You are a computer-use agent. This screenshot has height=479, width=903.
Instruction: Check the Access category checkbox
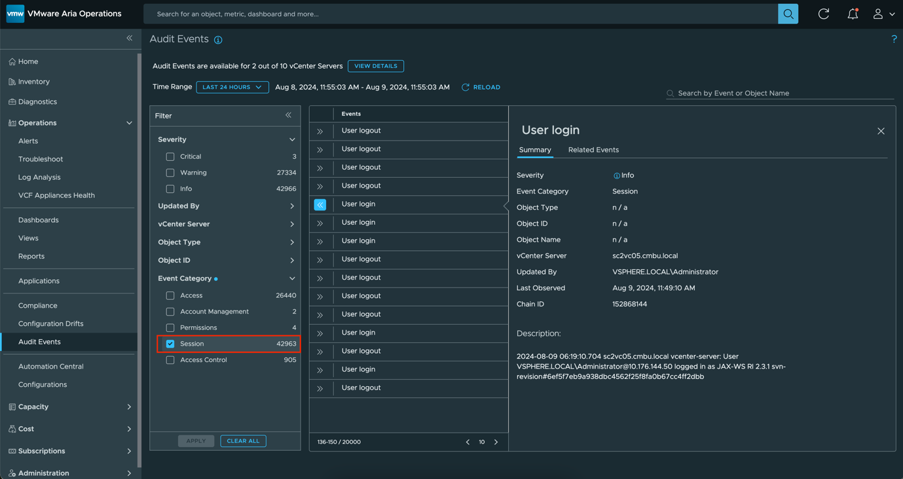tap(170, 295)
